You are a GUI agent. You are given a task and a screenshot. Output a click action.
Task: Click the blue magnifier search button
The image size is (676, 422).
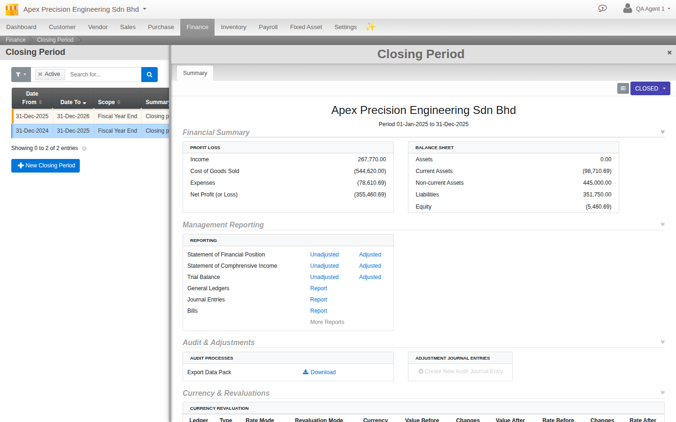[x=149, y=75]
